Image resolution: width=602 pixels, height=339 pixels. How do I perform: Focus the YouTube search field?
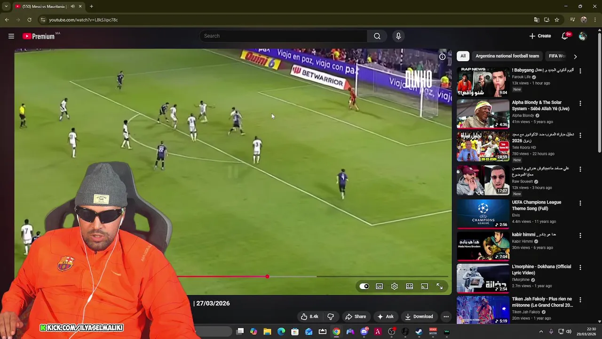[284, 36]
